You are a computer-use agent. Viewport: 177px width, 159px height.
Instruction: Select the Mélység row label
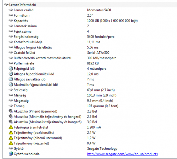click(x=20, y=95)
